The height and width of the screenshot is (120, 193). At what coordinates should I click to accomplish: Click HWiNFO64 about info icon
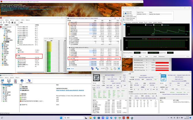22,80
